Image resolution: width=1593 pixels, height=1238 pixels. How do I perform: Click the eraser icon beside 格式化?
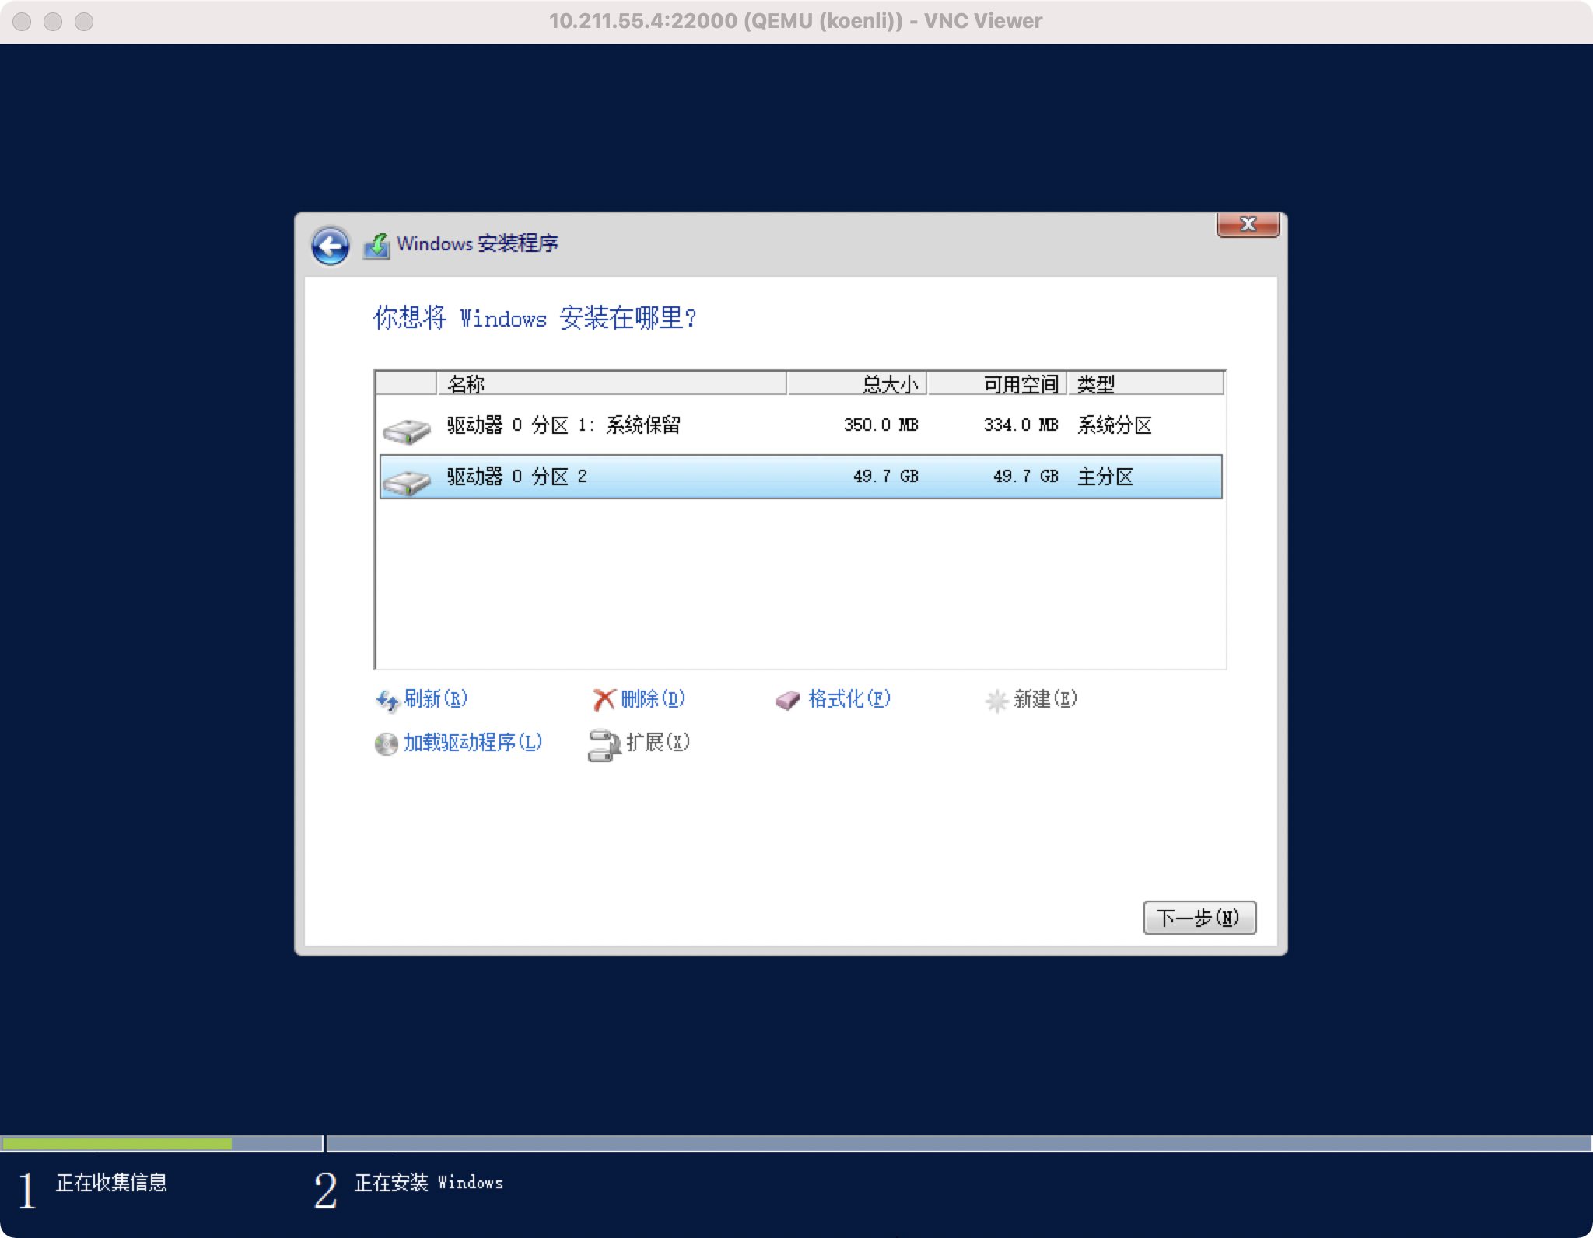point(787,699)
